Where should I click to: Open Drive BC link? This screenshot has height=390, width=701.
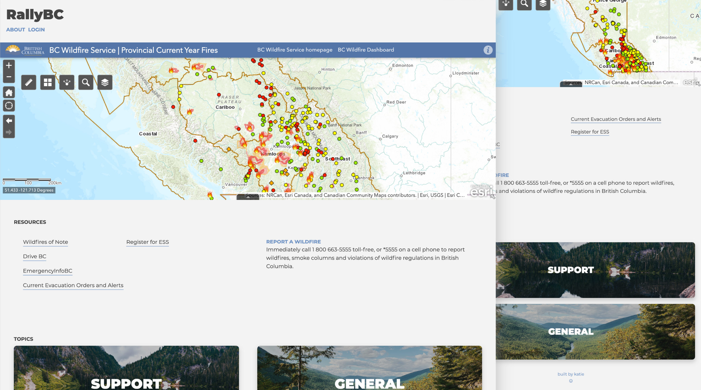pyautogui.click(x=35, y=256)
